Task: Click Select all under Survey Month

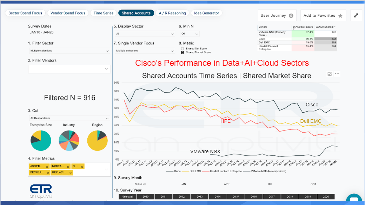Action: point(140,184)
